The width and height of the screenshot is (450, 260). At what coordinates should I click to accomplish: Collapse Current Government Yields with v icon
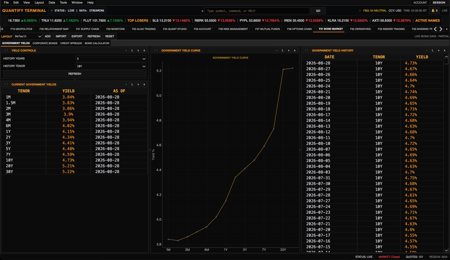(138, 84)
